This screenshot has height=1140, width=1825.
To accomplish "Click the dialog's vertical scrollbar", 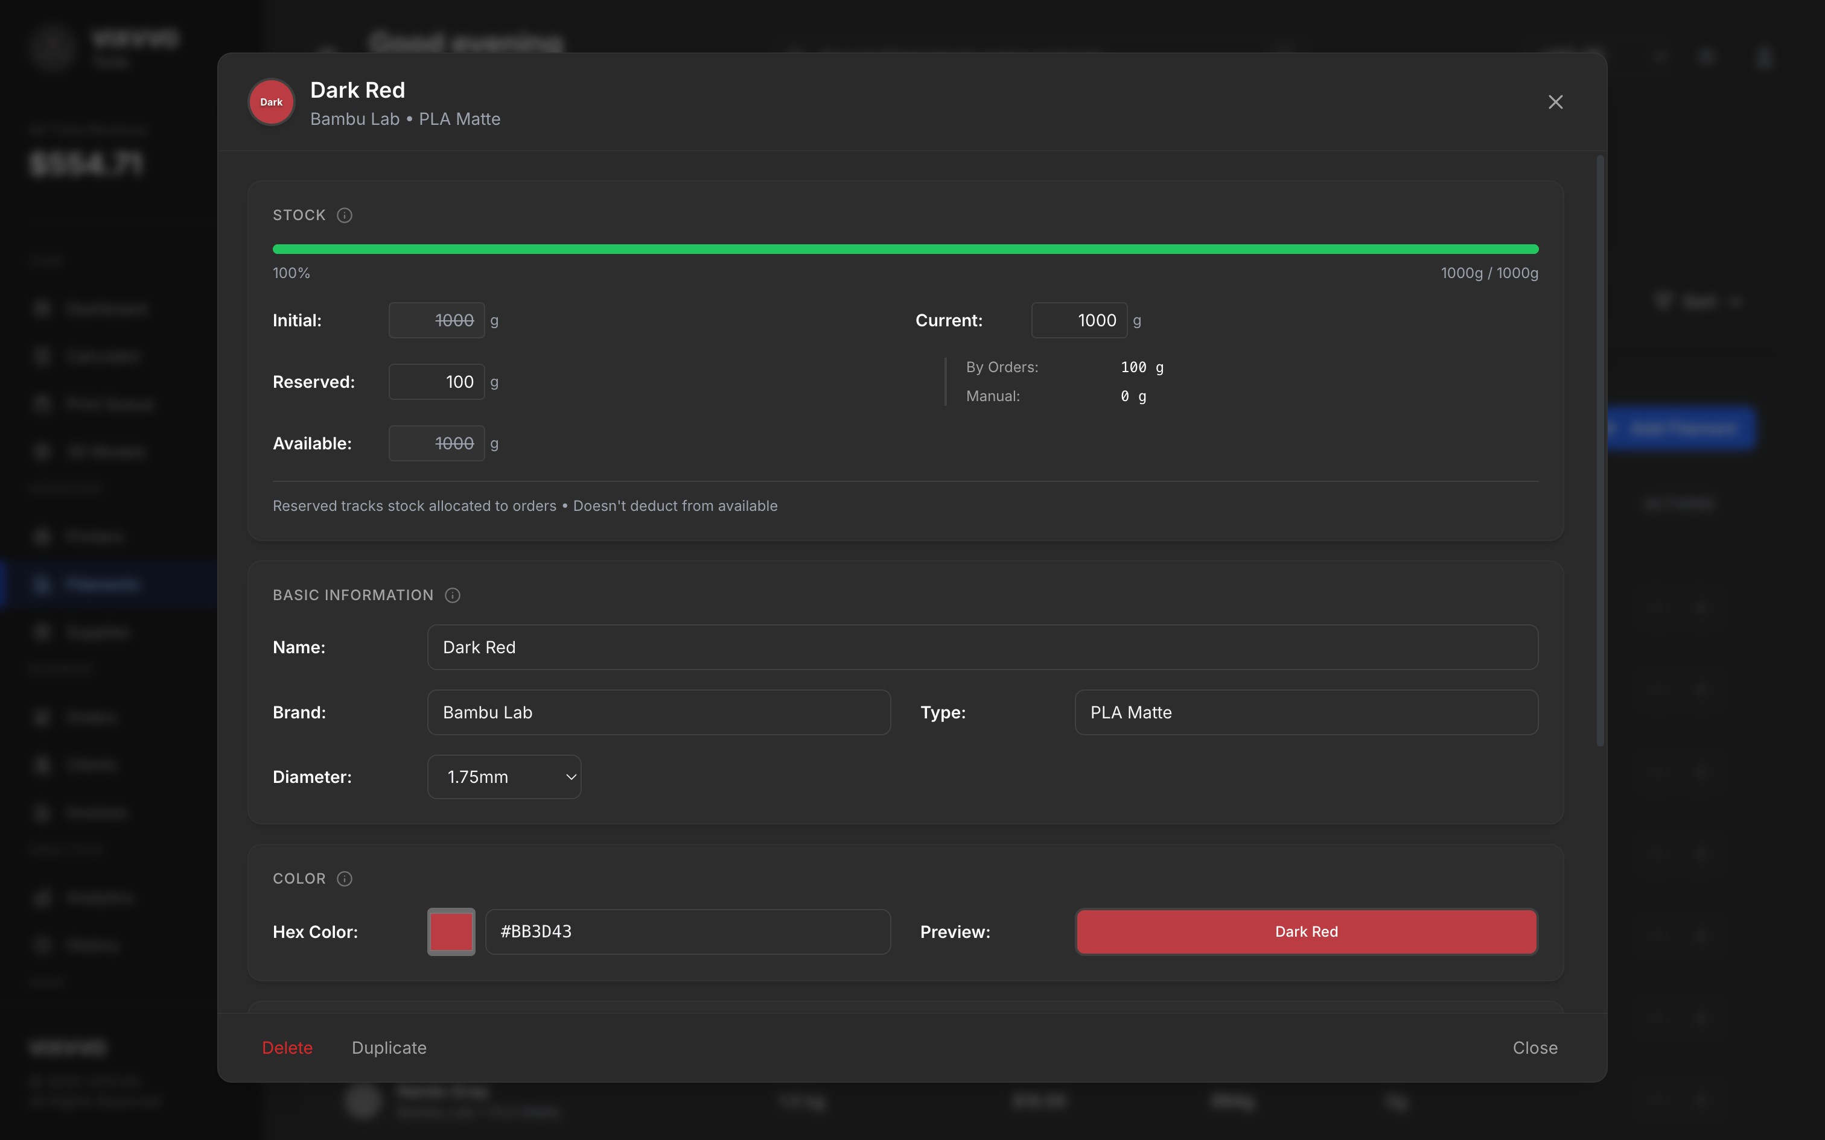I will click(x=1599, y=452).
